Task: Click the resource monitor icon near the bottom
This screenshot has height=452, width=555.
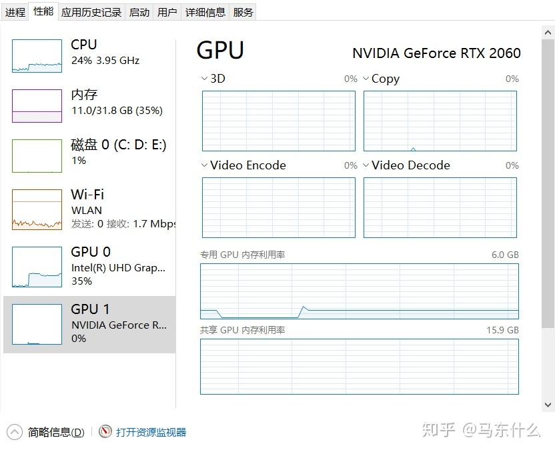Action: point(103,431)
